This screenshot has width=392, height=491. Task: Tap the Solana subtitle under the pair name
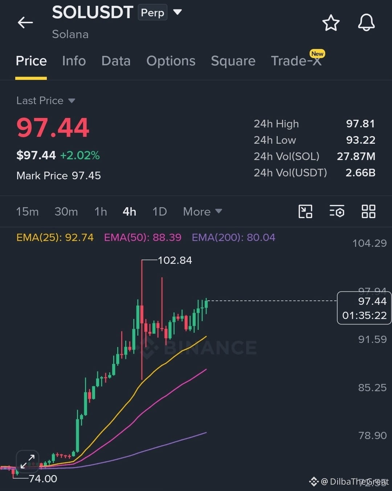coord(70,34)
